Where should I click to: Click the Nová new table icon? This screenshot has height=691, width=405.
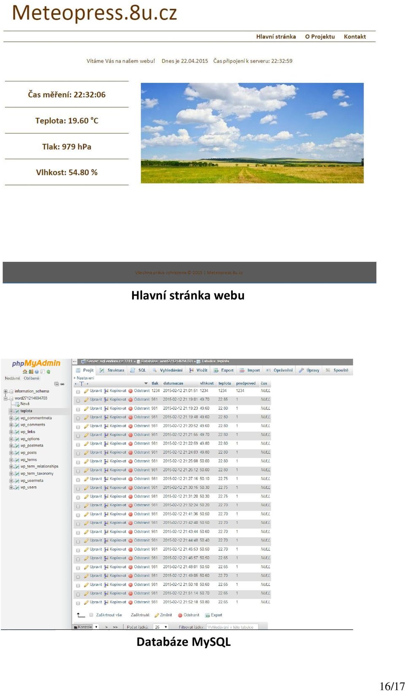pos(17,404)
